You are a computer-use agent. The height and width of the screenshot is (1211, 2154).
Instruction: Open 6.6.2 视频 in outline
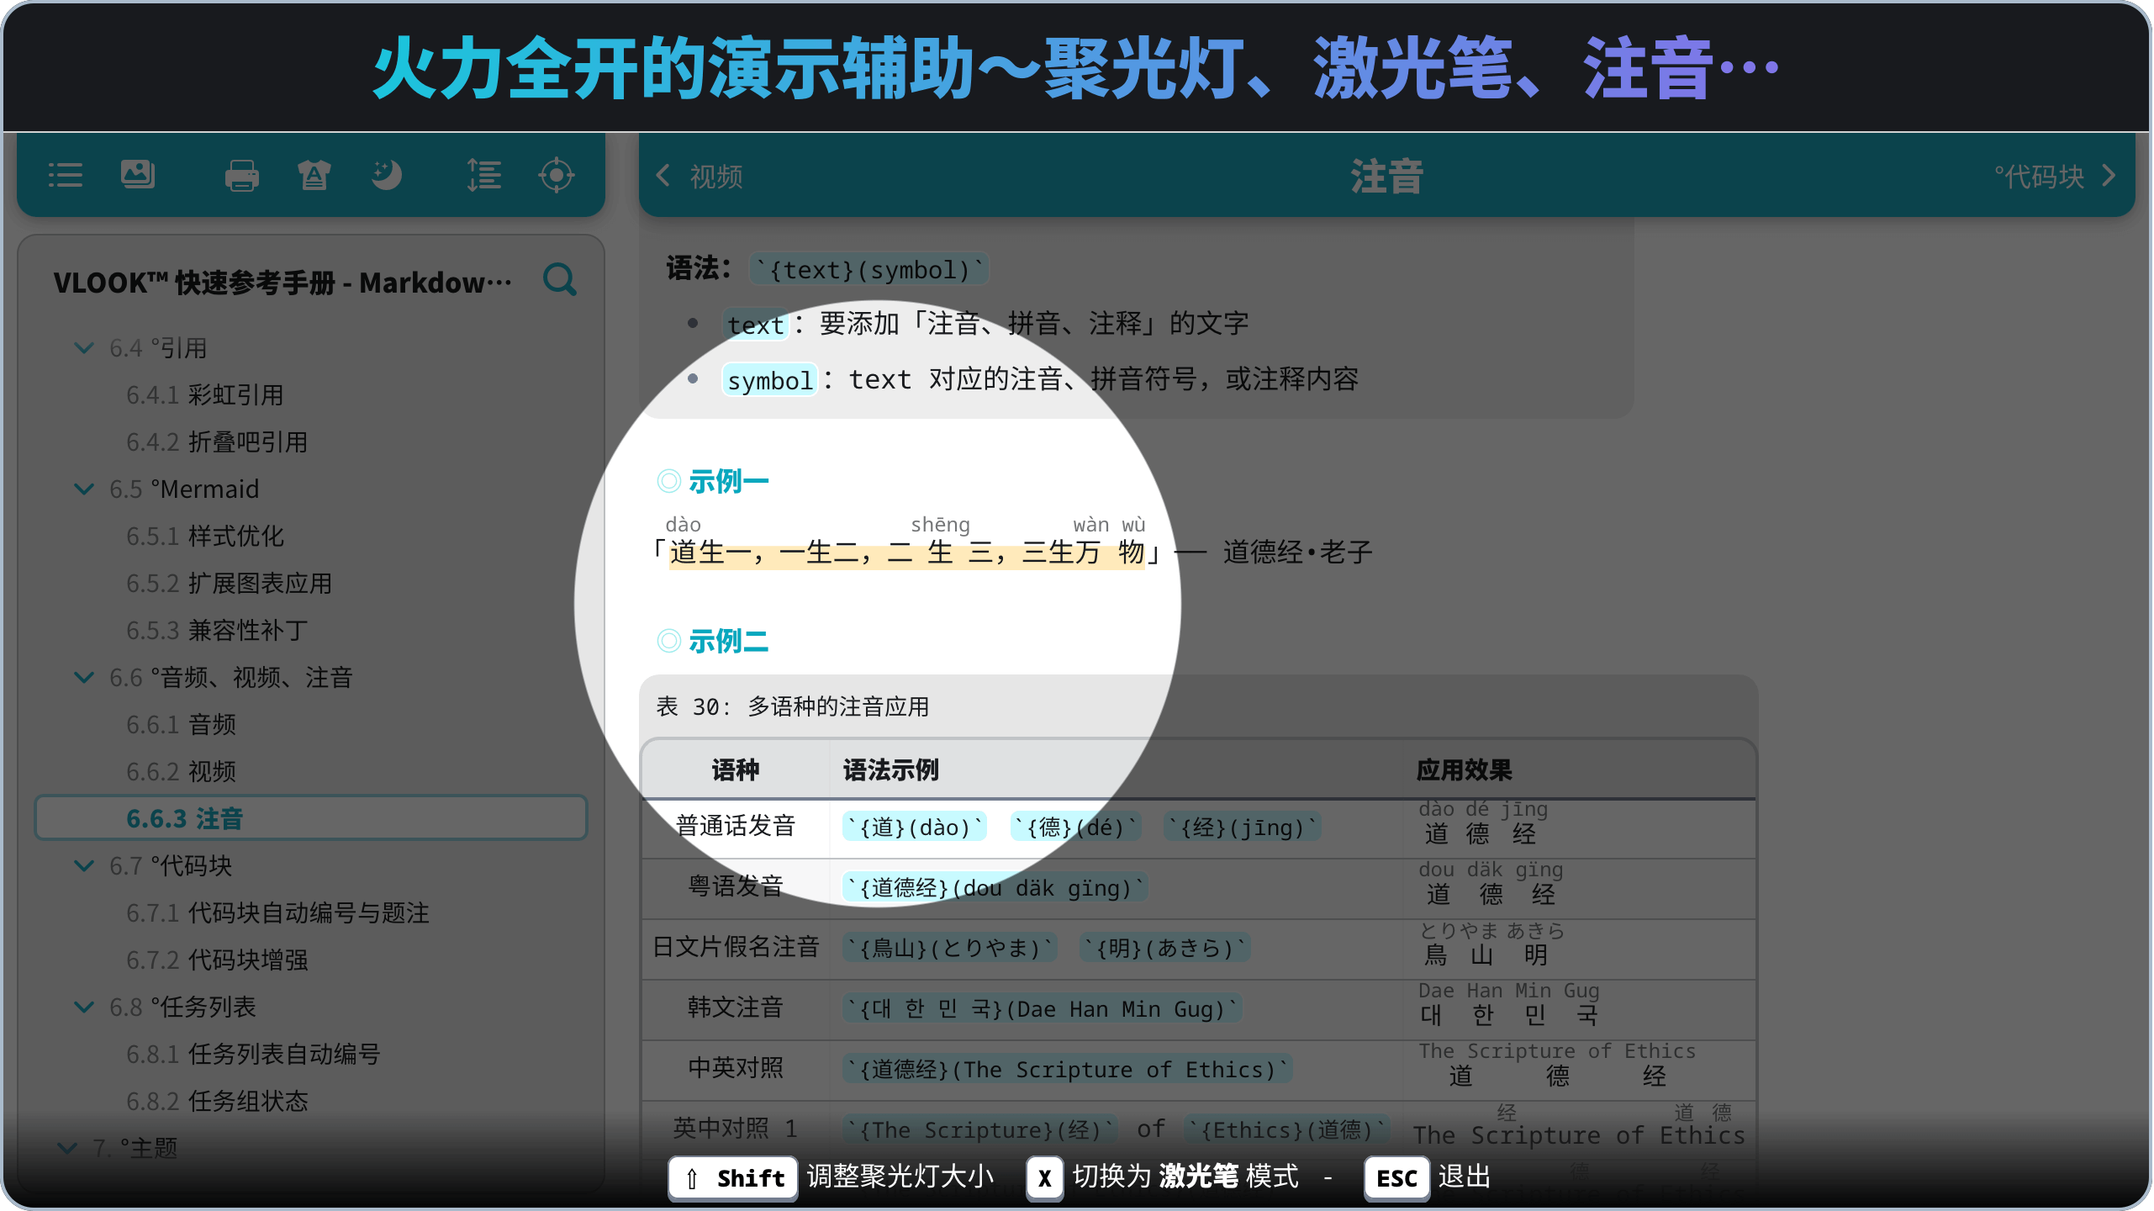click(x=181, y=771)
